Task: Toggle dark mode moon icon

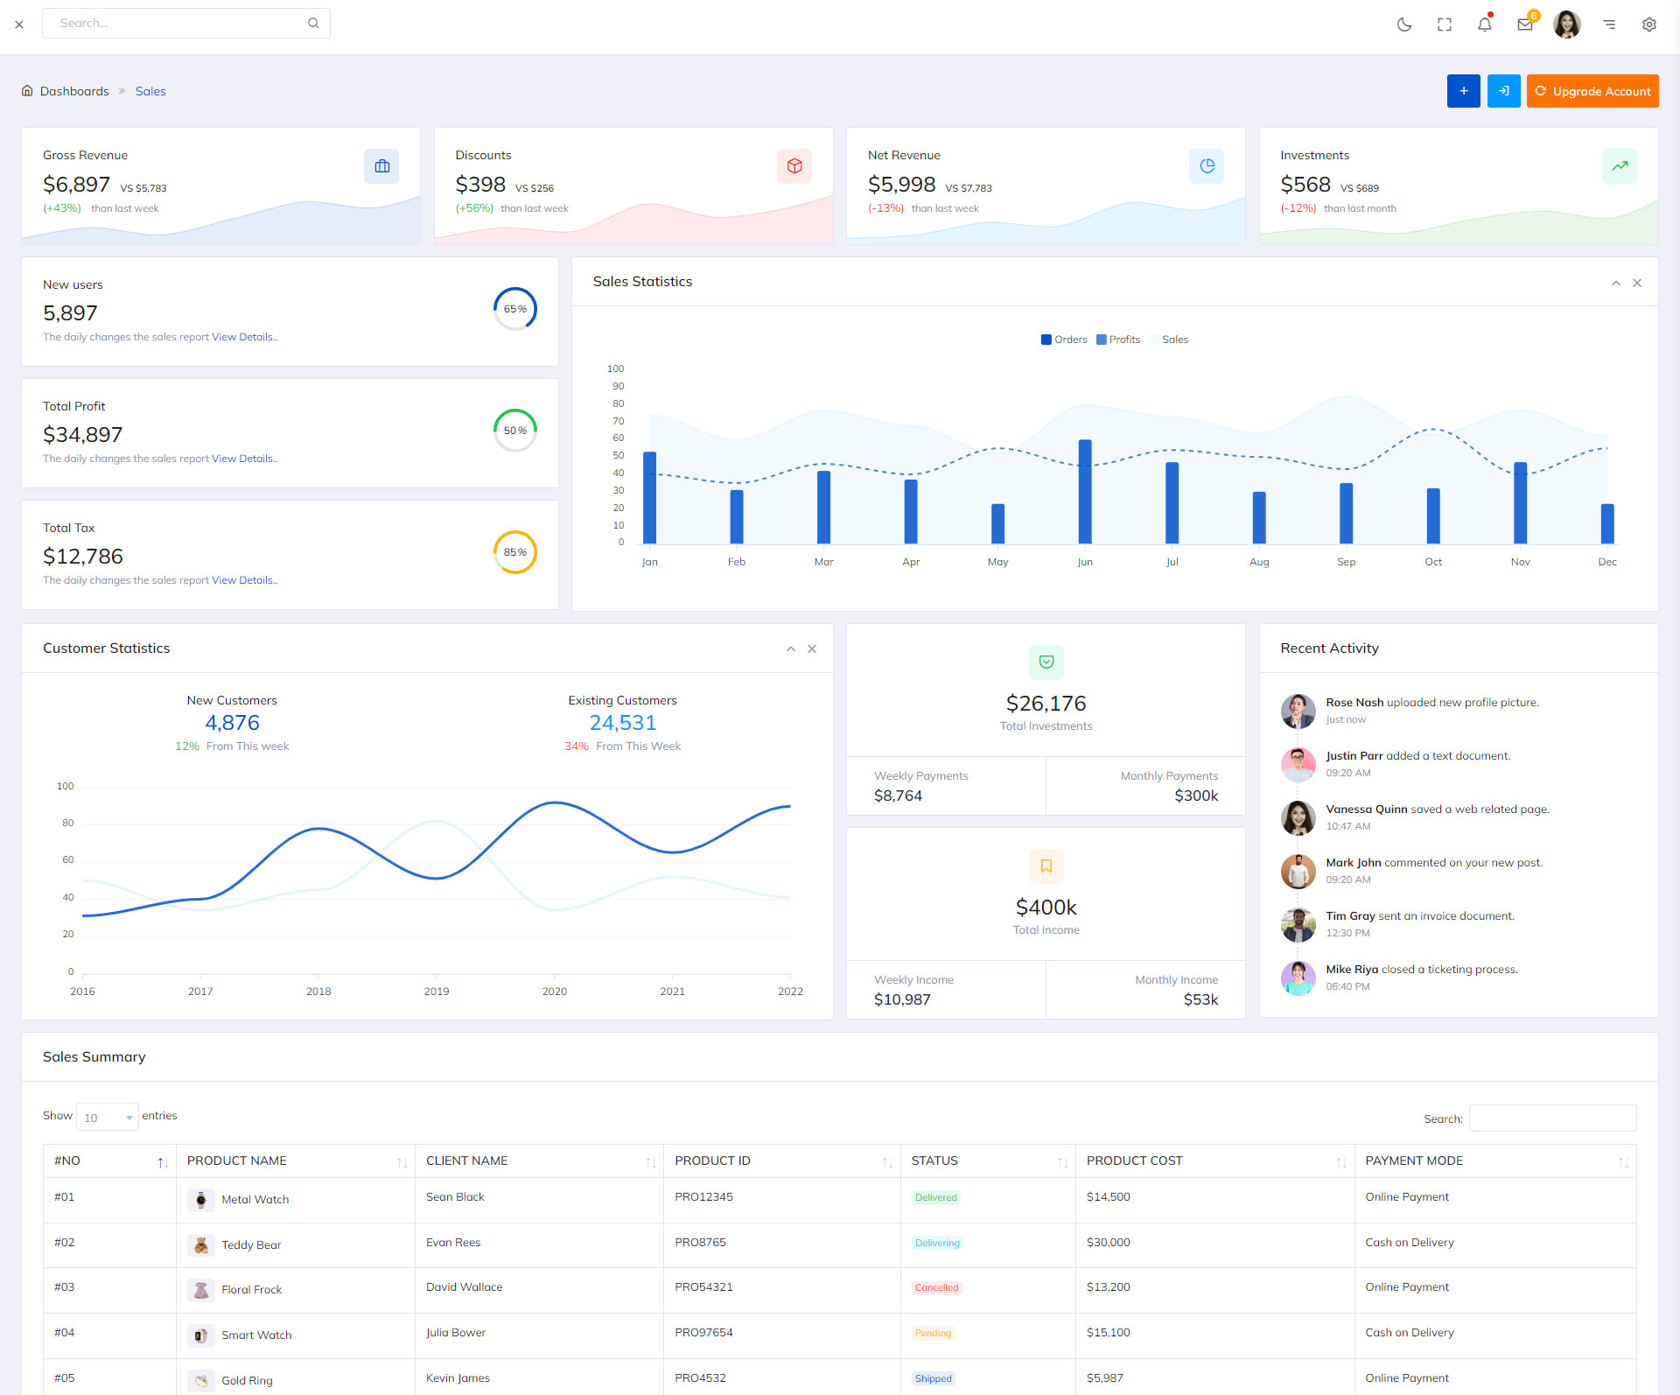Action: pos(1403,25)
